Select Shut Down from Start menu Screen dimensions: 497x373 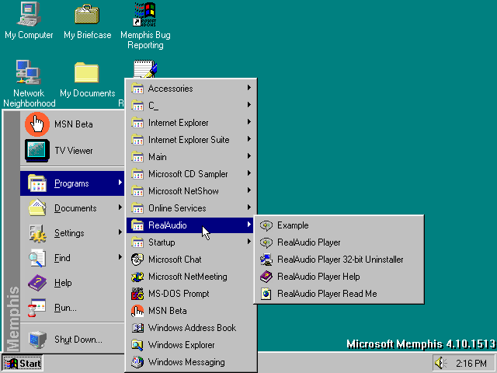pos(78,340)
